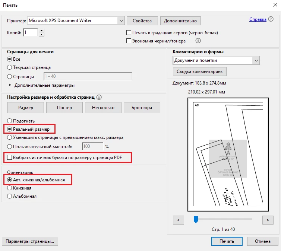Go to previous preview page arrow

coord(178,220)
